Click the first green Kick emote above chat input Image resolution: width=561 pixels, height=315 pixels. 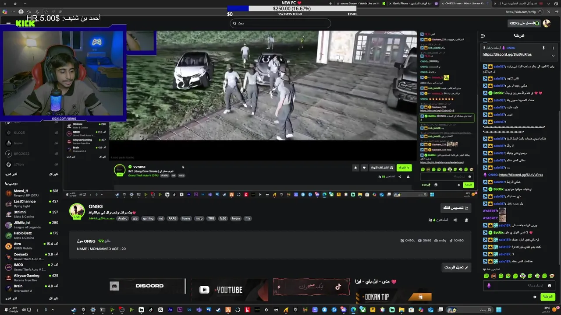486,276
